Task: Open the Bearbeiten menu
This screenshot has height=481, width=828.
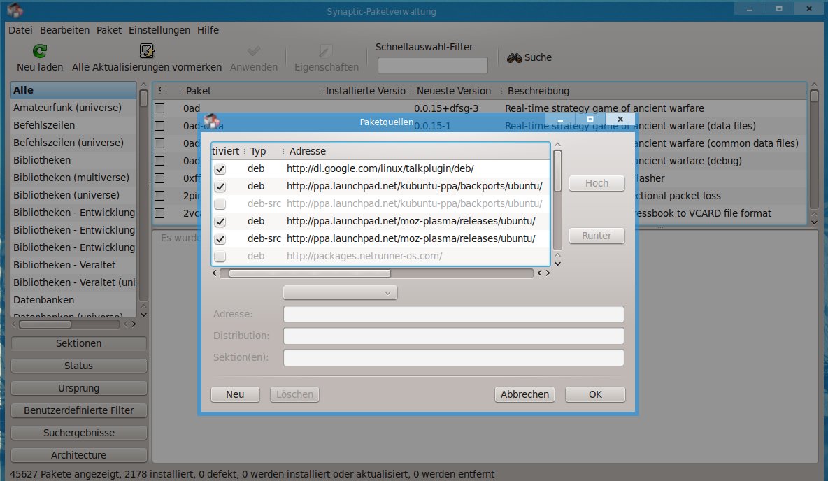Action: [64, 30]
